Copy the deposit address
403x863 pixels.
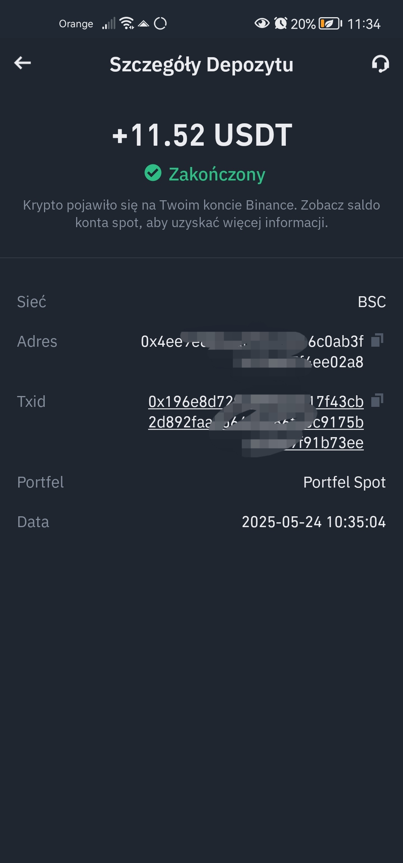tap(377, 340)
